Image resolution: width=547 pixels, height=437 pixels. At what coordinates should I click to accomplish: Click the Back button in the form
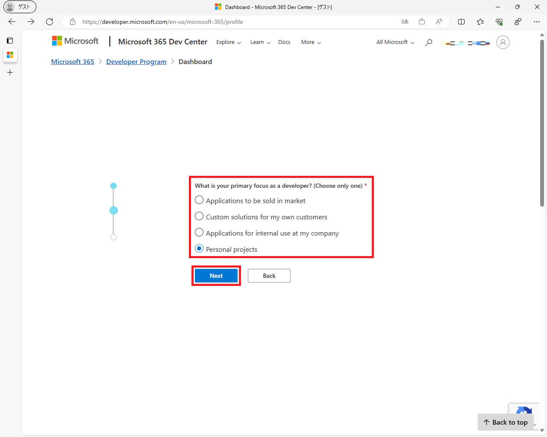click(x=269, y=276)
